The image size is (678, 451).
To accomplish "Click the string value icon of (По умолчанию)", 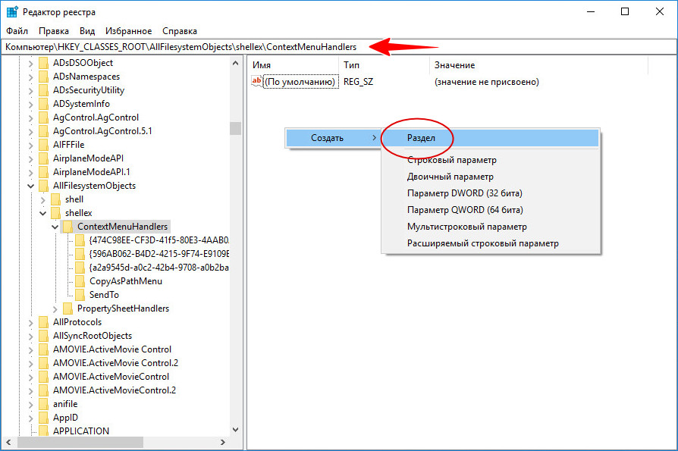I will coord(257,81).
